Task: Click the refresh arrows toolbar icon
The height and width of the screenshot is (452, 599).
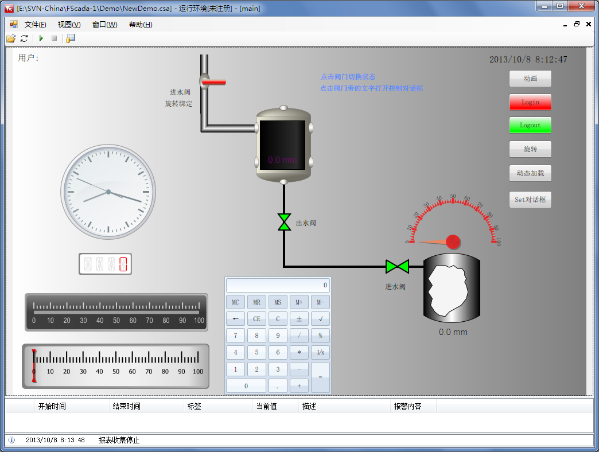Action: pyautogui.click(x=24, y=38)
